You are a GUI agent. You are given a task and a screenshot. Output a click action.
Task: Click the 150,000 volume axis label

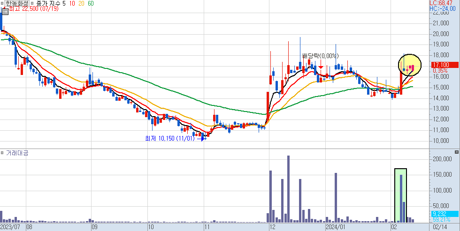point(442,175)
